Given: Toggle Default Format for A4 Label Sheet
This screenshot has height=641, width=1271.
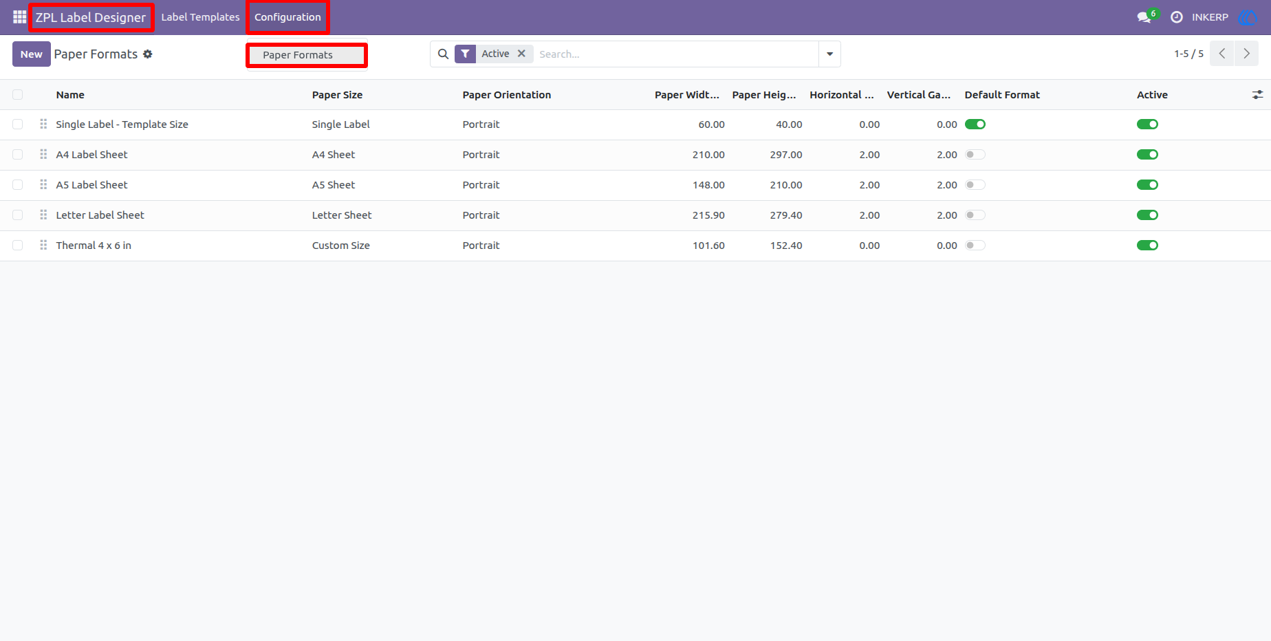Looking at the screenshot, I should (x=975, y=155).
